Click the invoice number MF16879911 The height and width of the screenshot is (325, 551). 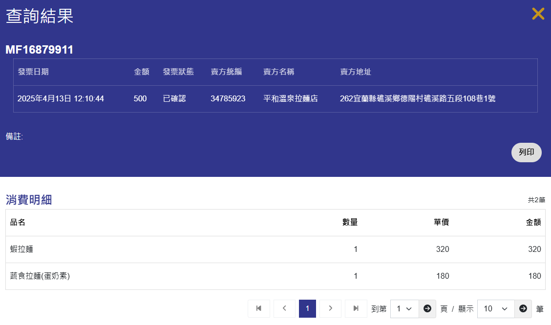click(x=40, y=50)
